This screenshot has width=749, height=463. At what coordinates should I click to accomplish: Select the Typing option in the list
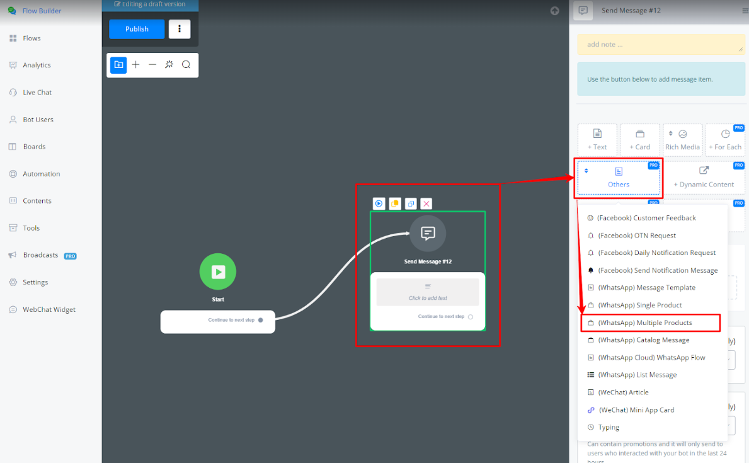click(x=609, y=427)
